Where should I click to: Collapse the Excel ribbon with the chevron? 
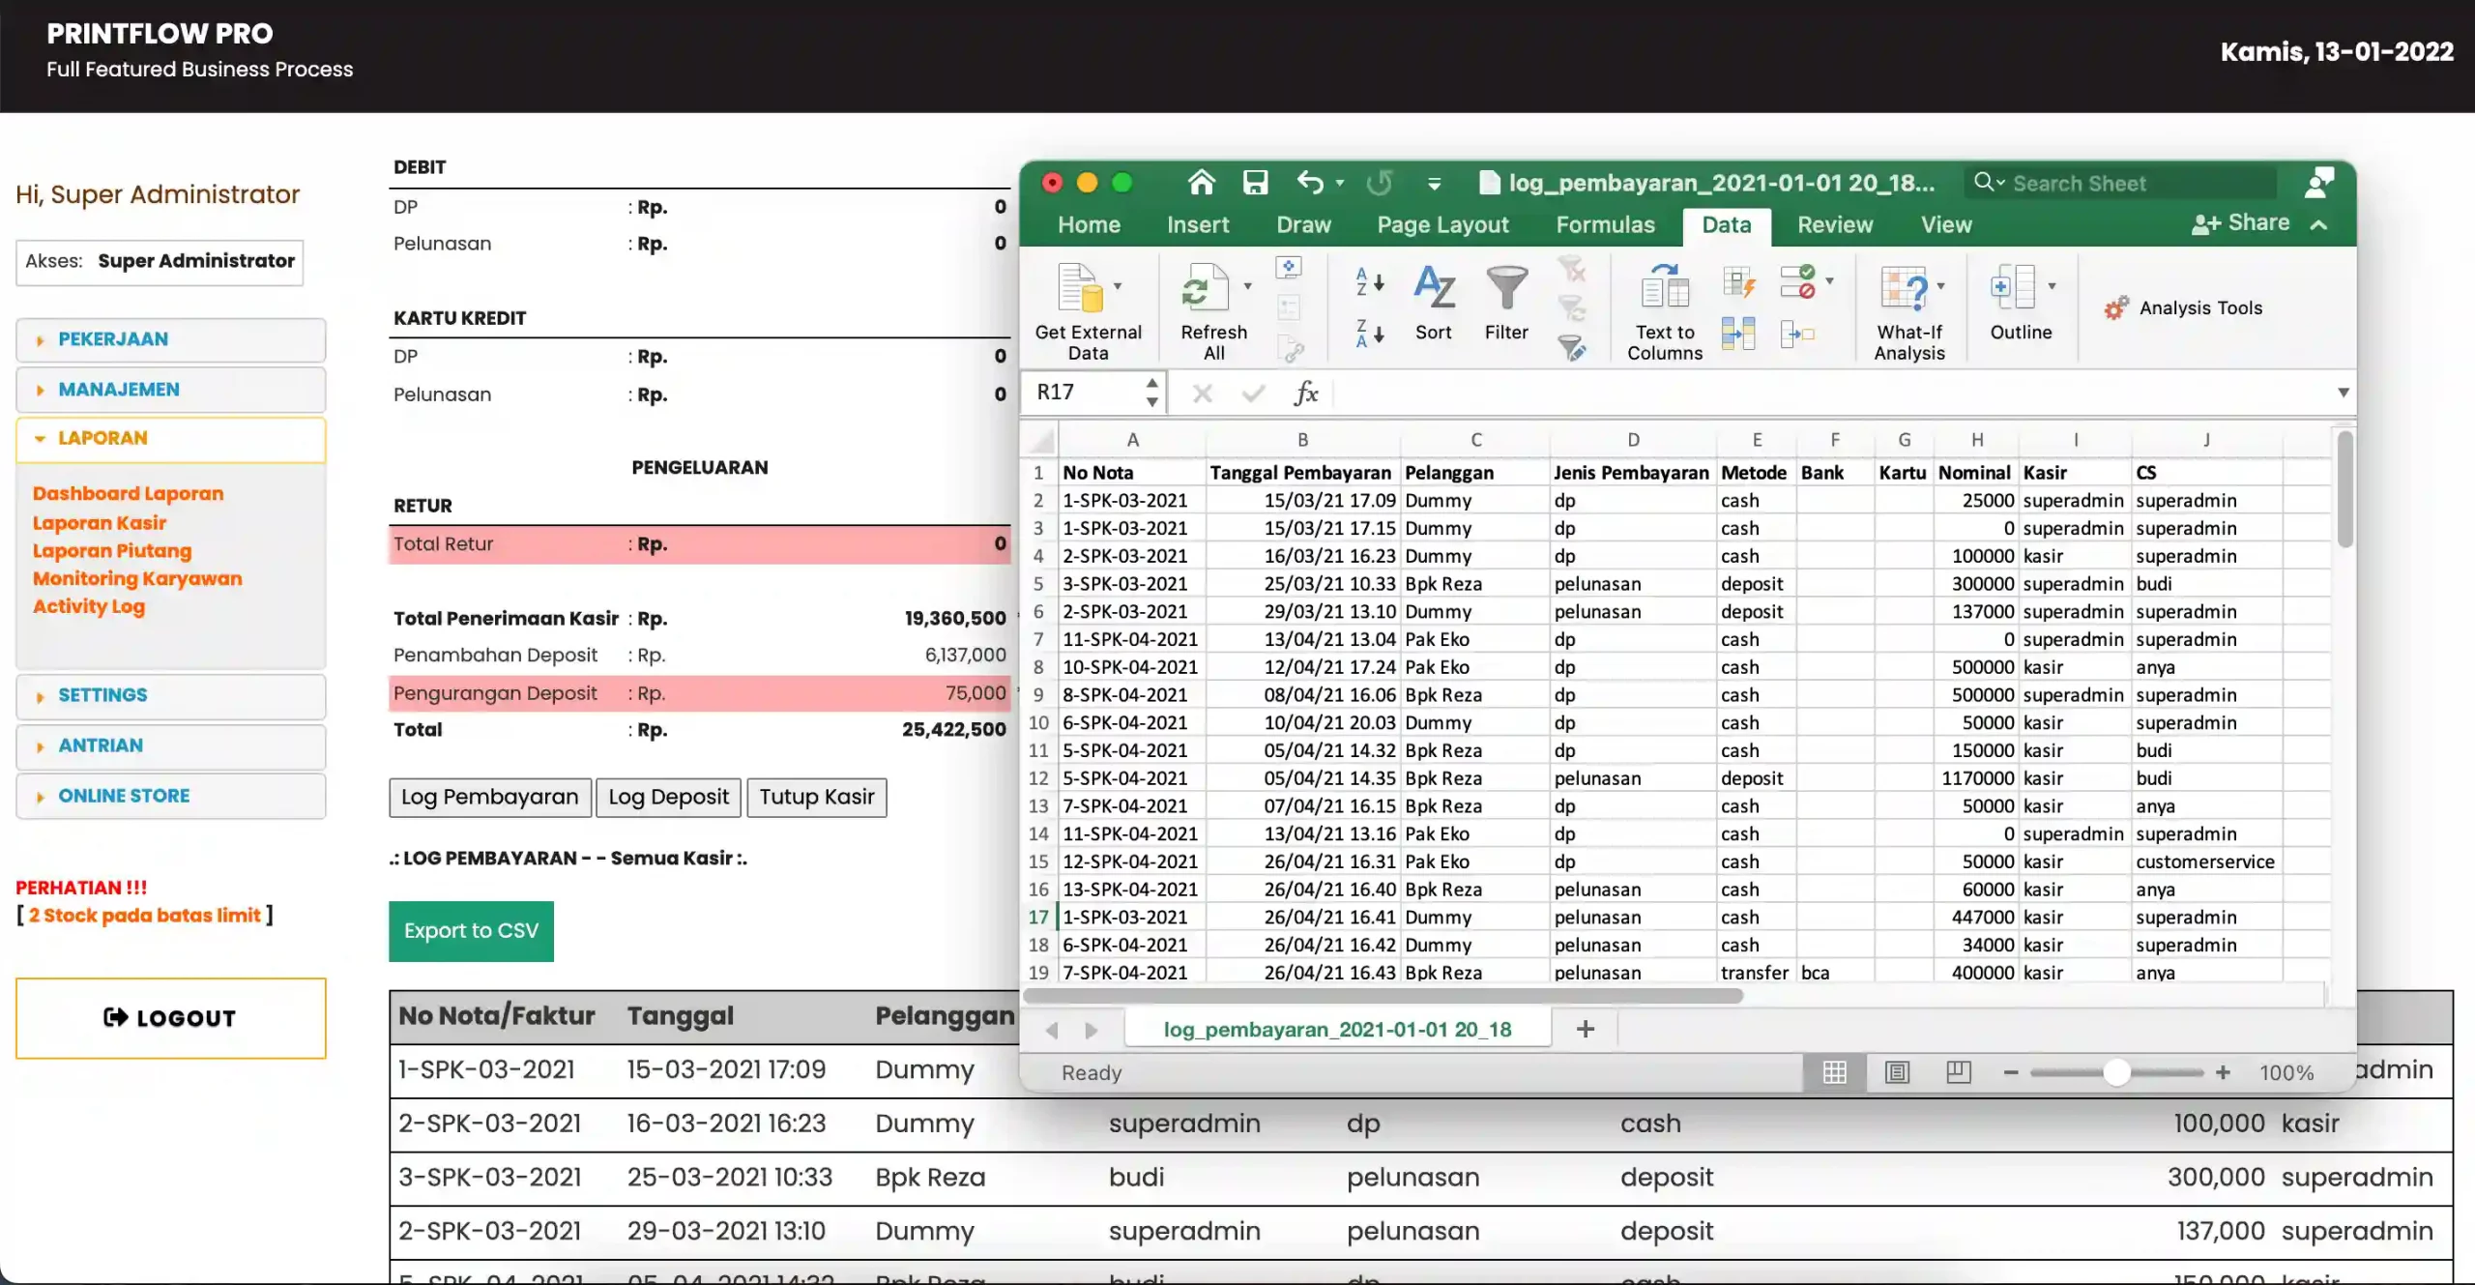tap(2318, 224)
